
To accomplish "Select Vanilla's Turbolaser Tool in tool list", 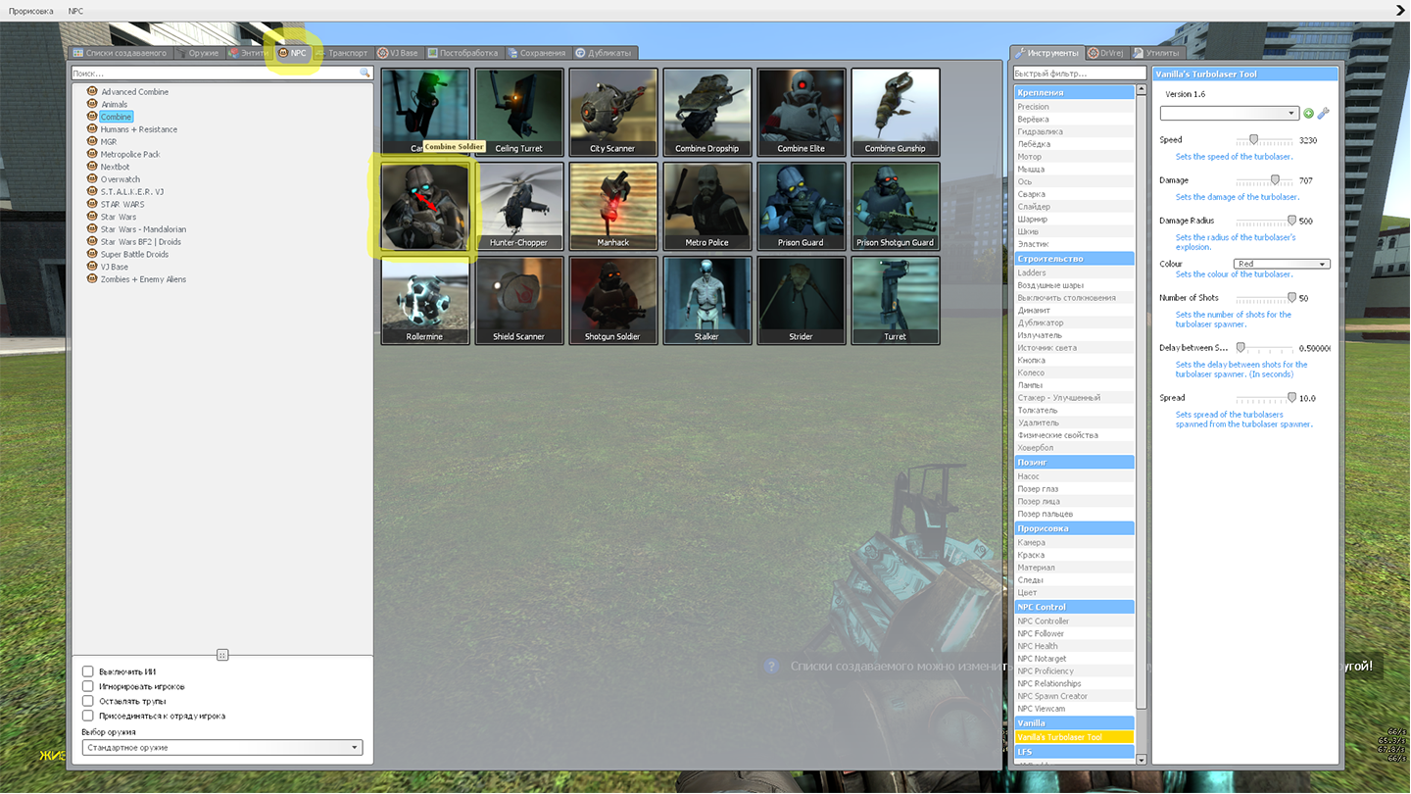I will tap(1074, 737).
